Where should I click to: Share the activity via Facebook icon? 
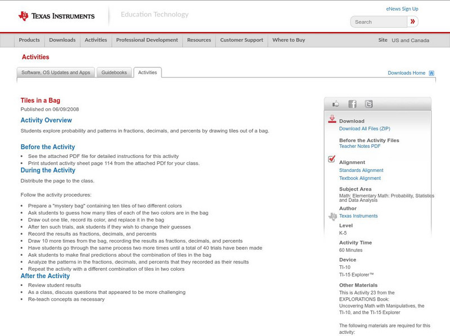tap(352, 104)
